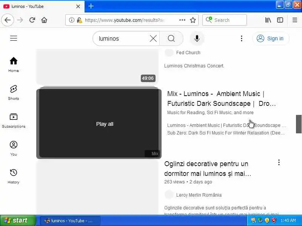Bookmark this page with the star icon
302x226 pixels.
[193, 20]
